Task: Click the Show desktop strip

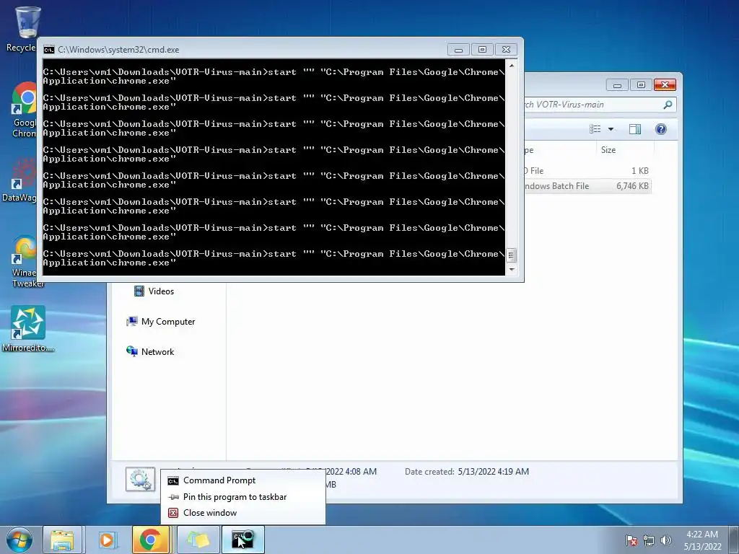Action: (734, 540)
